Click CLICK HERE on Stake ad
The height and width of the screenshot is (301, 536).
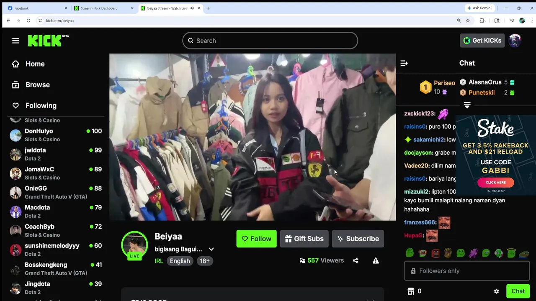click(495, 182)
